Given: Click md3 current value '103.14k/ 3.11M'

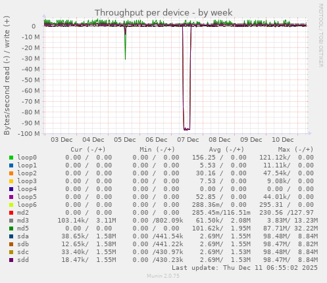Looking at the screenshot, I should click(87, 221).
